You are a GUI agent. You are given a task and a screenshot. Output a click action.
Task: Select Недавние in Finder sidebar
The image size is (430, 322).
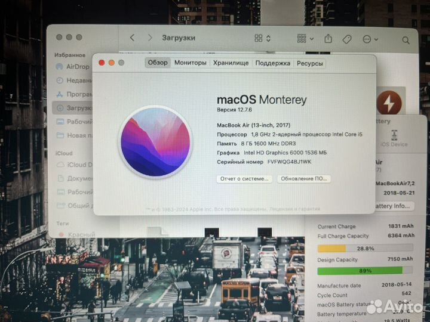coord(74,80)
